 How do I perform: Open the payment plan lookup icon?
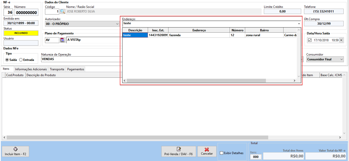tap(63, 40)
